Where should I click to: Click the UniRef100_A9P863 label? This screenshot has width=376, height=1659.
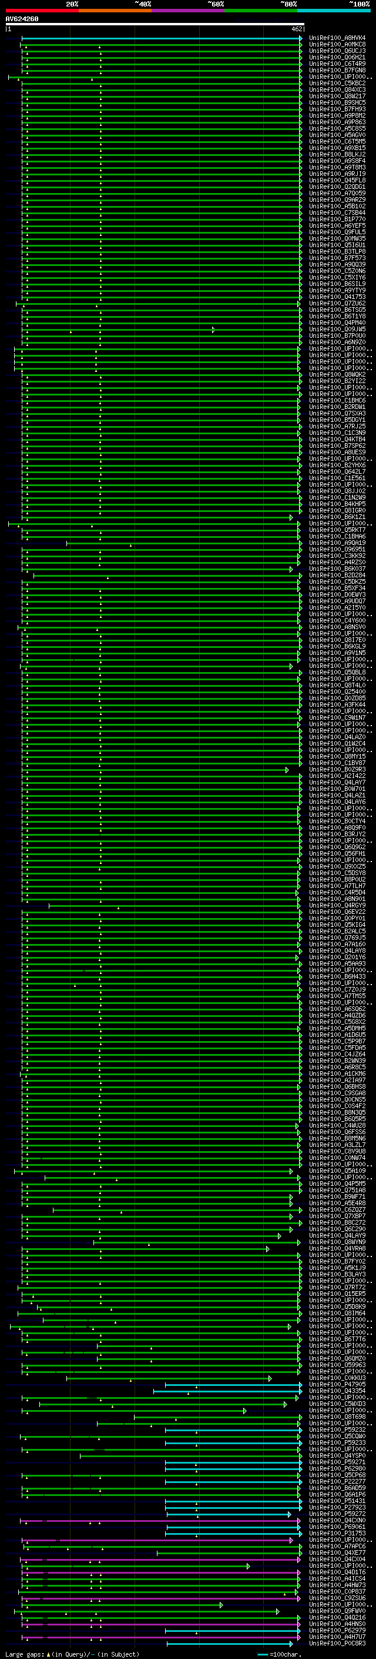click(x=337, y=122)
